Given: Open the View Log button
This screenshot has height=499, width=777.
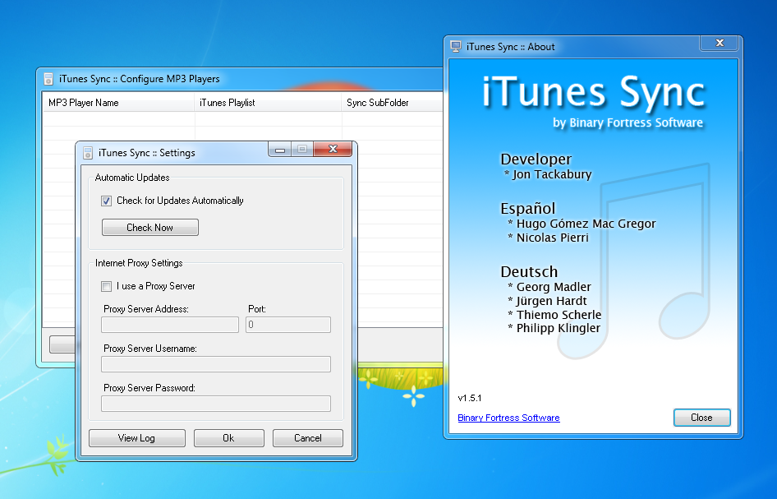Looking at the screenshot, I should tap(137, 438).
